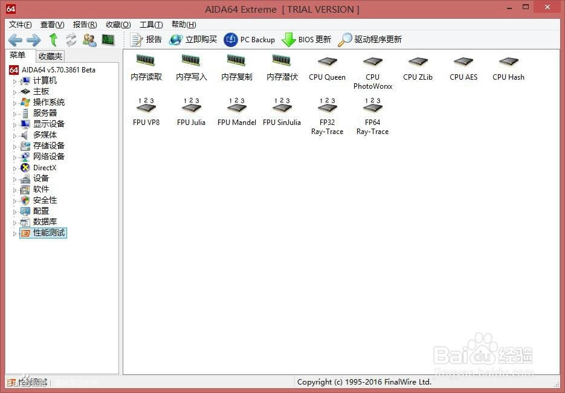Select DirectX in the tree
The image size is (565, 393).
click(39, 168)
